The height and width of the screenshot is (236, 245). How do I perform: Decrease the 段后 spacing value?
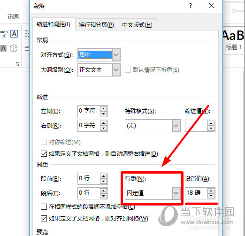point(104,196)
